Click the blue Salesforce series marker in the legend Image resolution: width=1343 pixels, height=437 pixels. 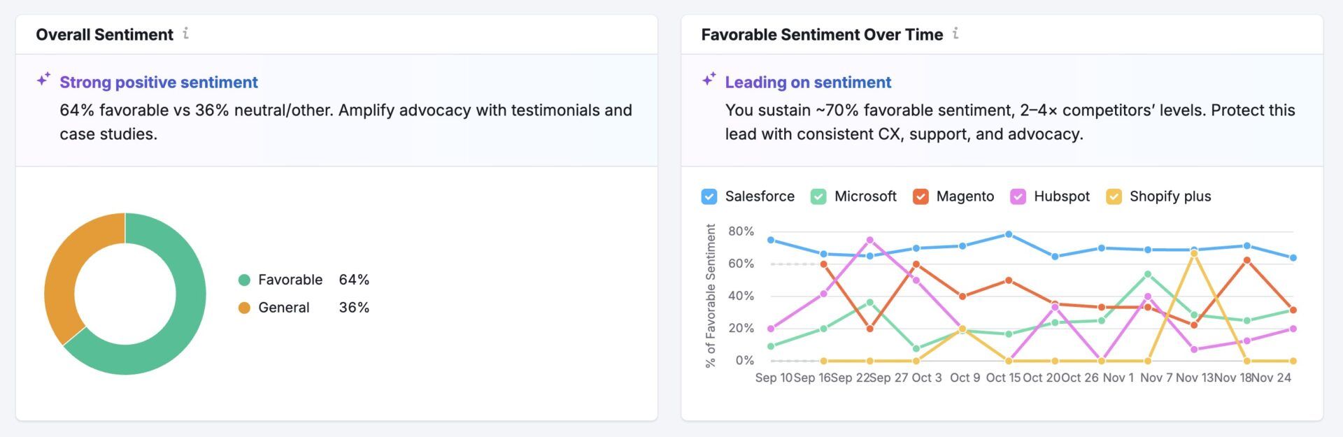(708, 196)
